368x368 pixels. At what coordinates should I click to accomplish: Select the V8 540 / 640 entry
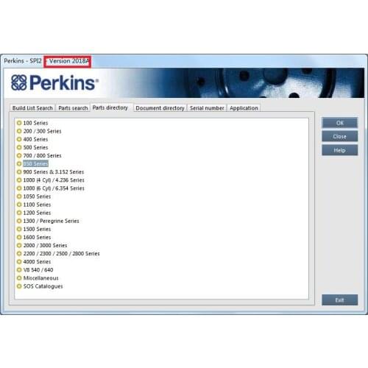click(38, 269)
